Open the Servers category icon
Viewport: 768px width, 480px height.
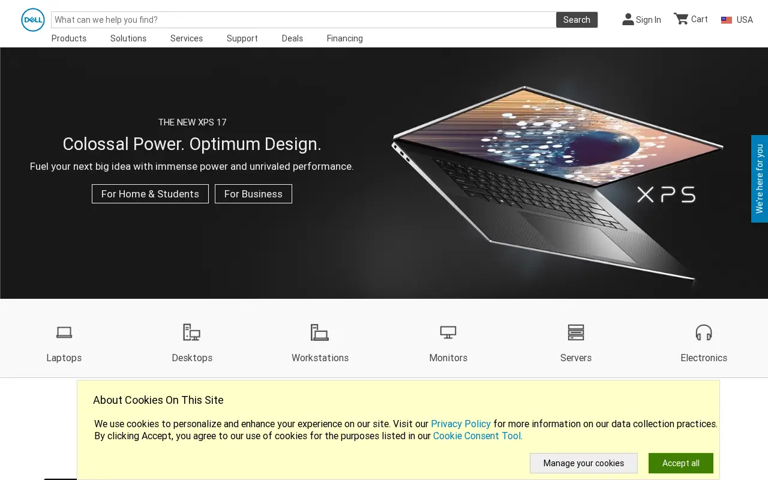576,332
